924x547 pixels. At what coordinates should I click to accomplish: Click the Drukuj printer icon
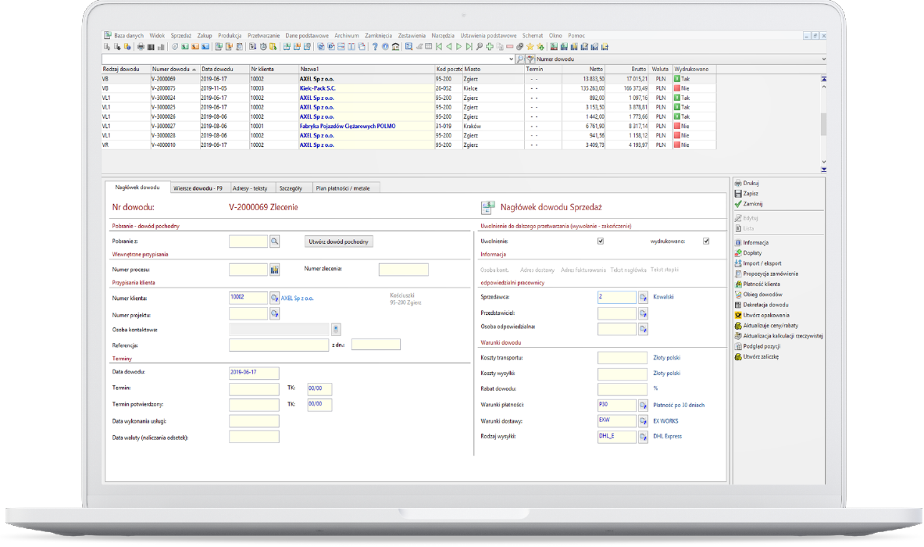point(737,182)
